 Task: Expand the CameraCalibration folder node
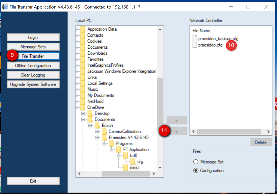(x=97, y=132)
